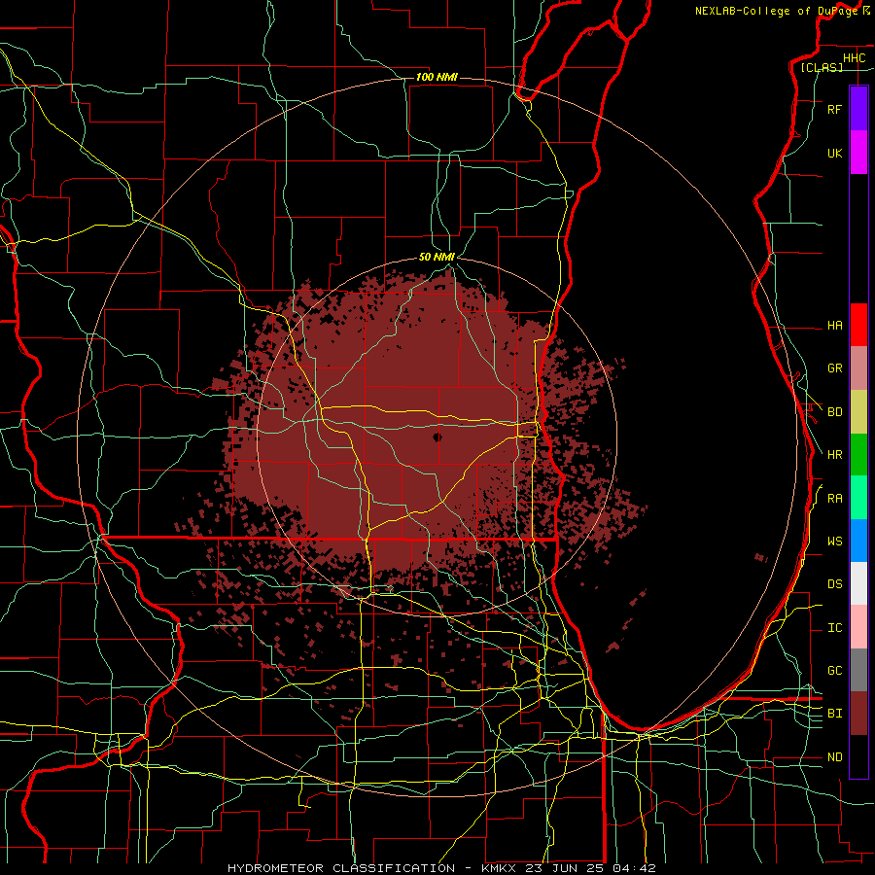The width and height of the screenshot is (875, 875).
Task: Click the "HA" legend label
Action: tap(834, 326)
